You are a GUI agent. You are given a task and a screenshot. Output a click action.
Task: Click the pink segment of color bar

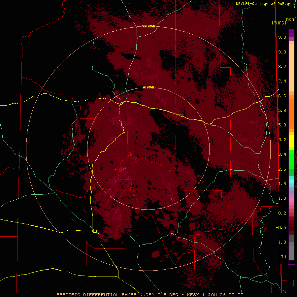pos(291,200)
